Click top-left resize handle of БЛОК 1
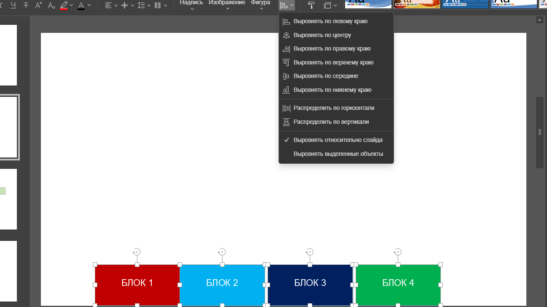The width and height of the screenshot is (547, 307). (95, 264)
